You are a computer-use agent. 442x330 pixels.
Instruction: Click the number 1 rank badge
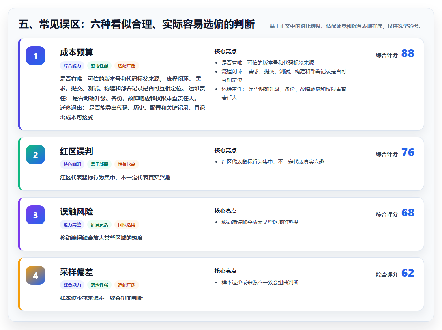coord(36,56)
